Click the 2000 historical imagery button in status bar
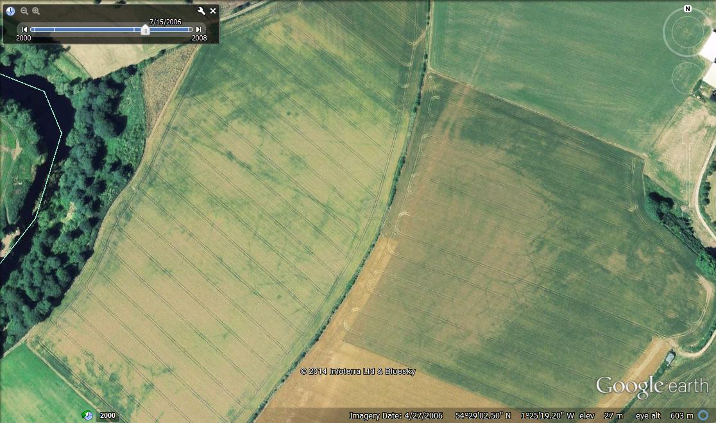 108,415
